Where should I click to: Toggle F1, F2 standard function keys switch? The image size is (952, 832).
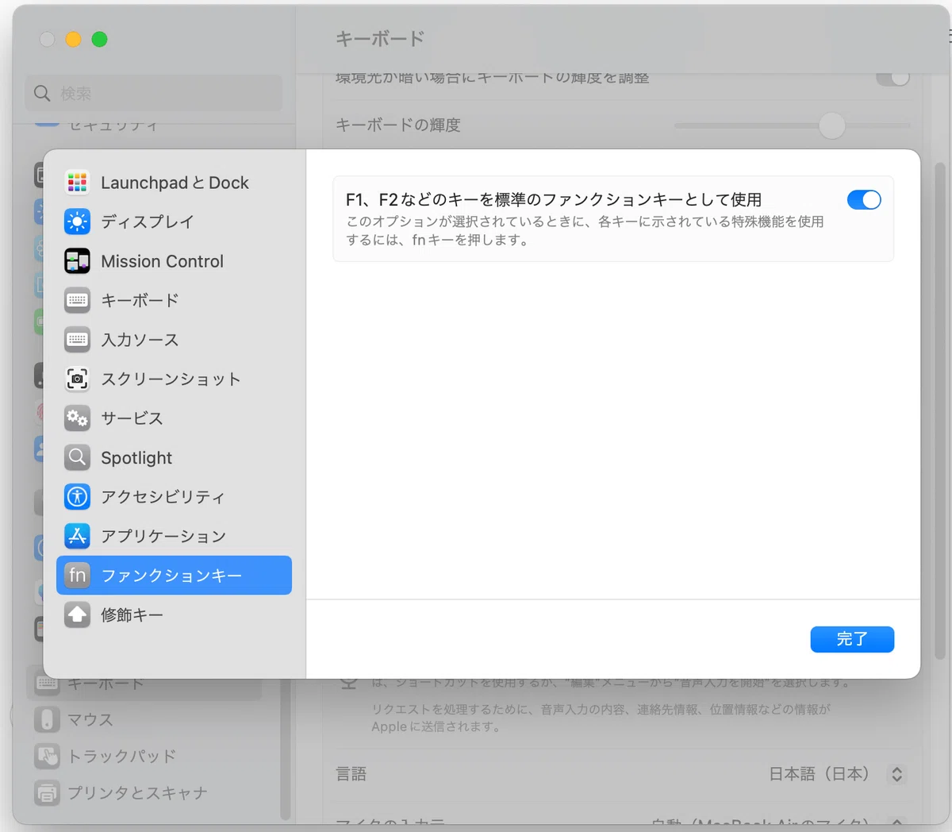[864, 200]
